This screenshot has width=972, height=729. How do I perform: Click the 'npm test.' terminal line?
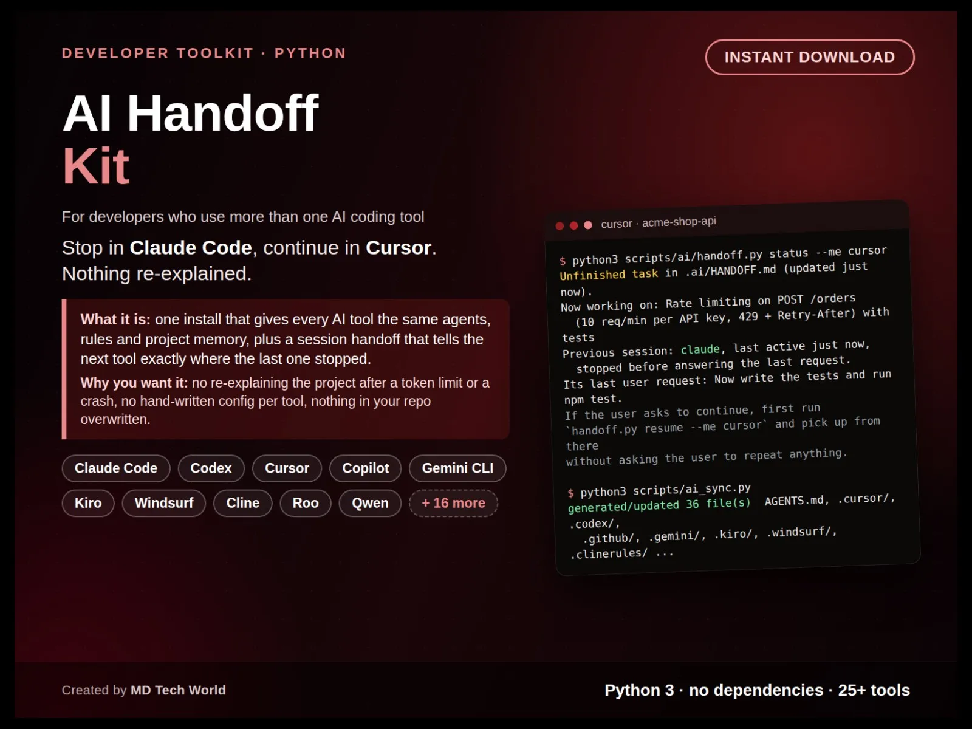pos(593,399)
